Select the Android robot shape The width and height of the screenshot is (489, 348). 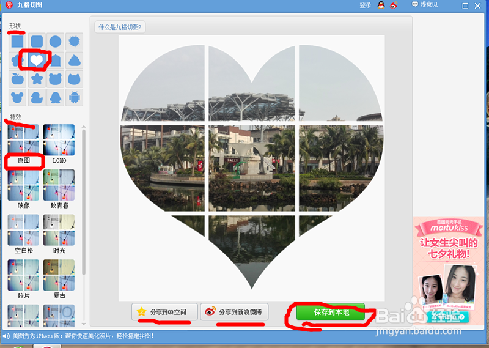[x=74, y=98]
